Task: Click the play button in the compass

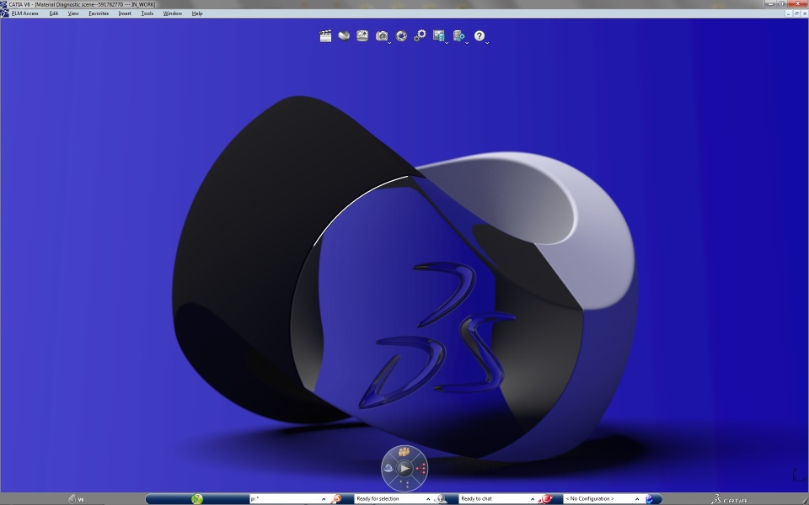Action: (x=404, y=469)
